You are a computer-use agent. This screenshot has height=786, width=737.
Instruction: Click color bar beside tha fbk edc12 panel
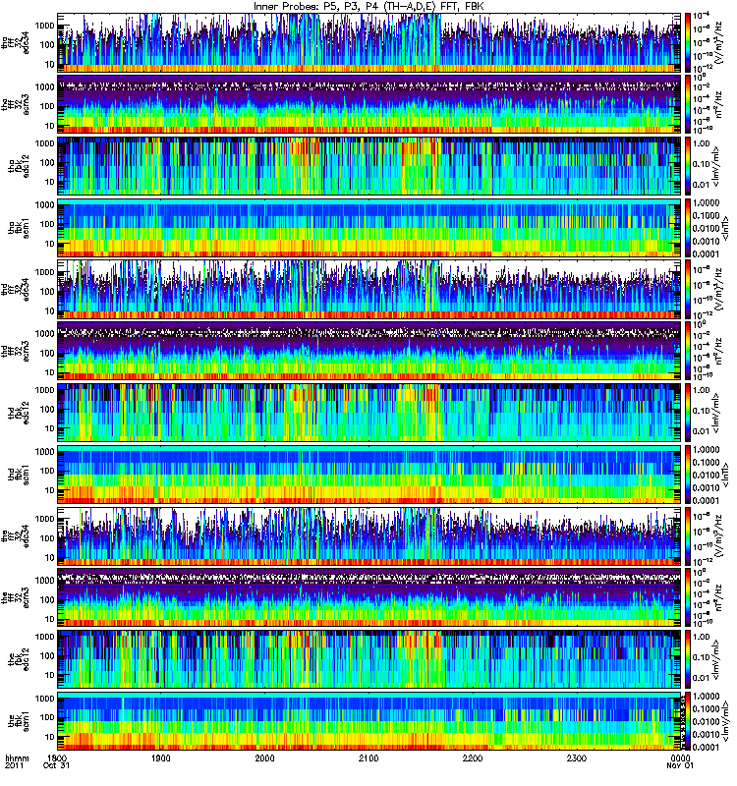pyautogui.click(x=687, y=166)
